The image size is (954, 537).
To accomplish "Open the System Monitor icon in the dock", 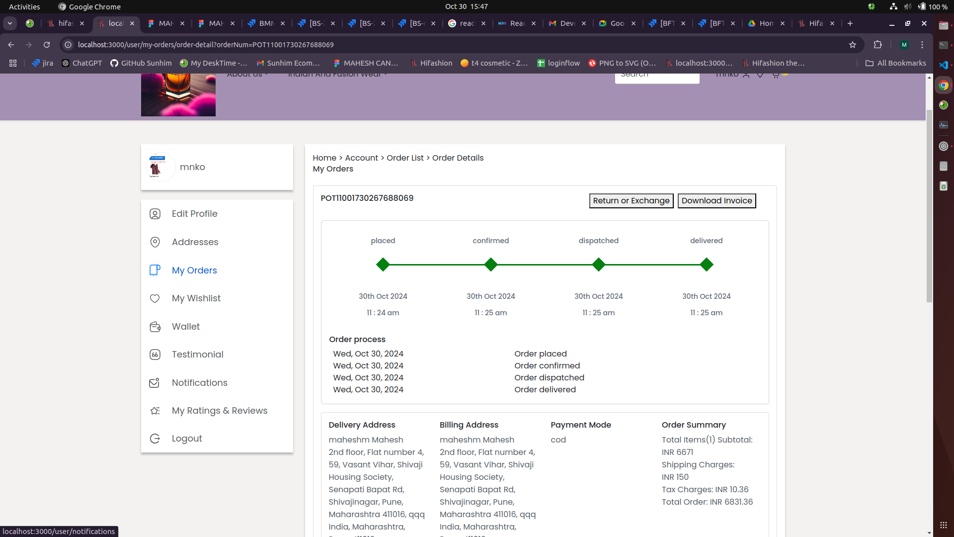I will (x=944, y=125).
